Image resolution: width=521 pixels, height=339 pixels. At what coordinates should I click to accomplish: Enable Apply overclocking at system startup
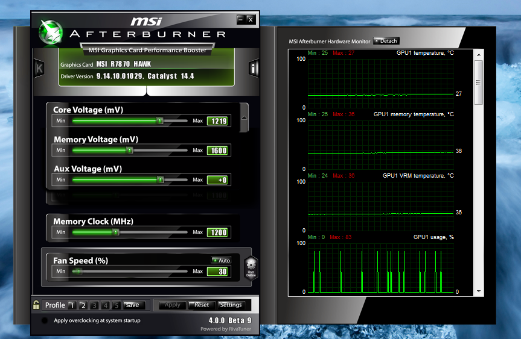pos(44,320)
